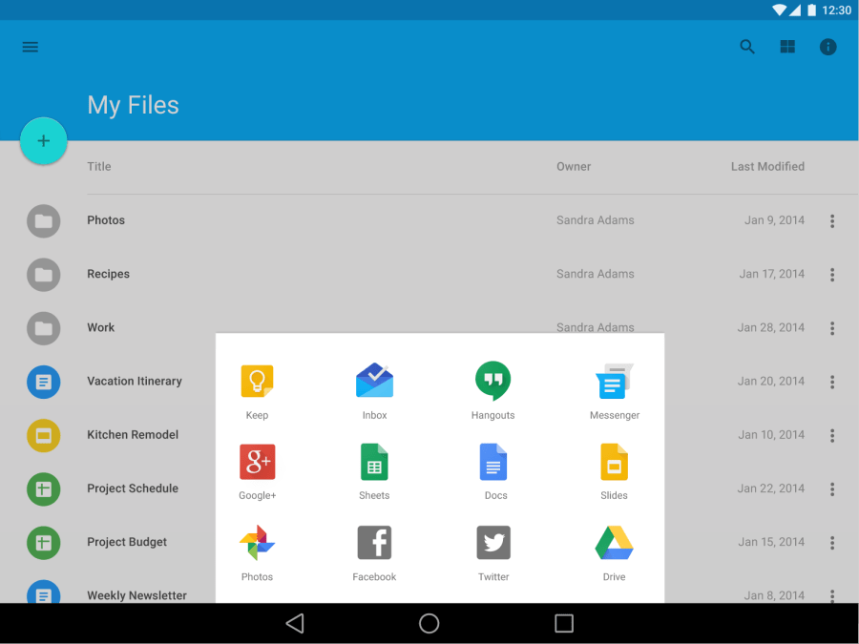Image resolution: width=859 pixels, height=644 pixels.
Task: Open the Keep app icon
Action: coord(257,382)
